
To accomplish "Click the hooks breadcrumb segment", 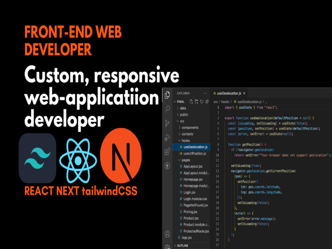I will (x=225, y=102).
